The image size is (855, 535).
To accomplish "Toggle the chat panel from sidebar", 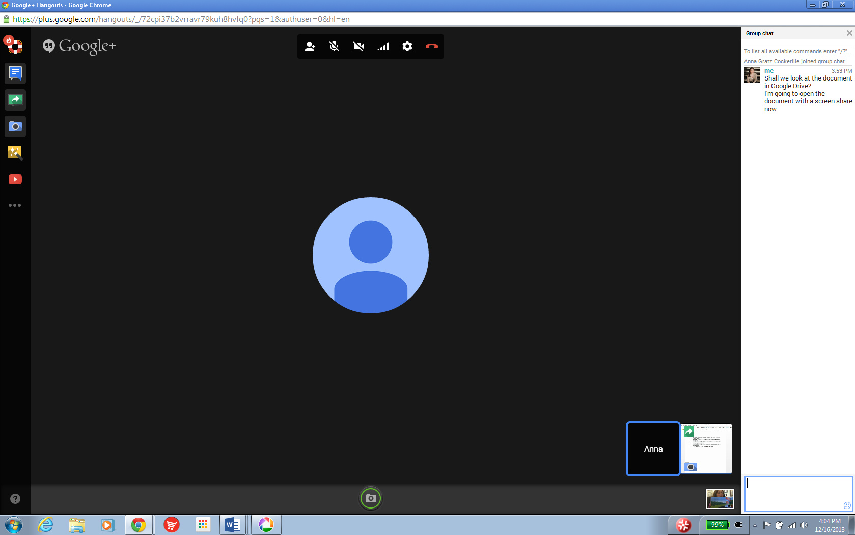I will (15, 73).
